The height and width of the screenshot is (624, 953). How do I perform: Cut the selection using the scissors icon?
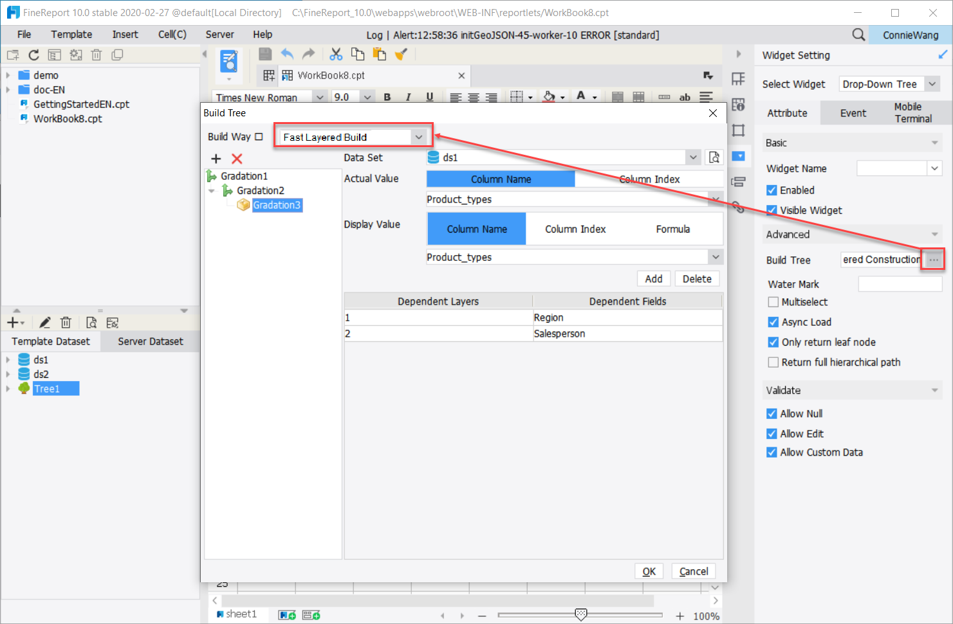coord(335,54)
